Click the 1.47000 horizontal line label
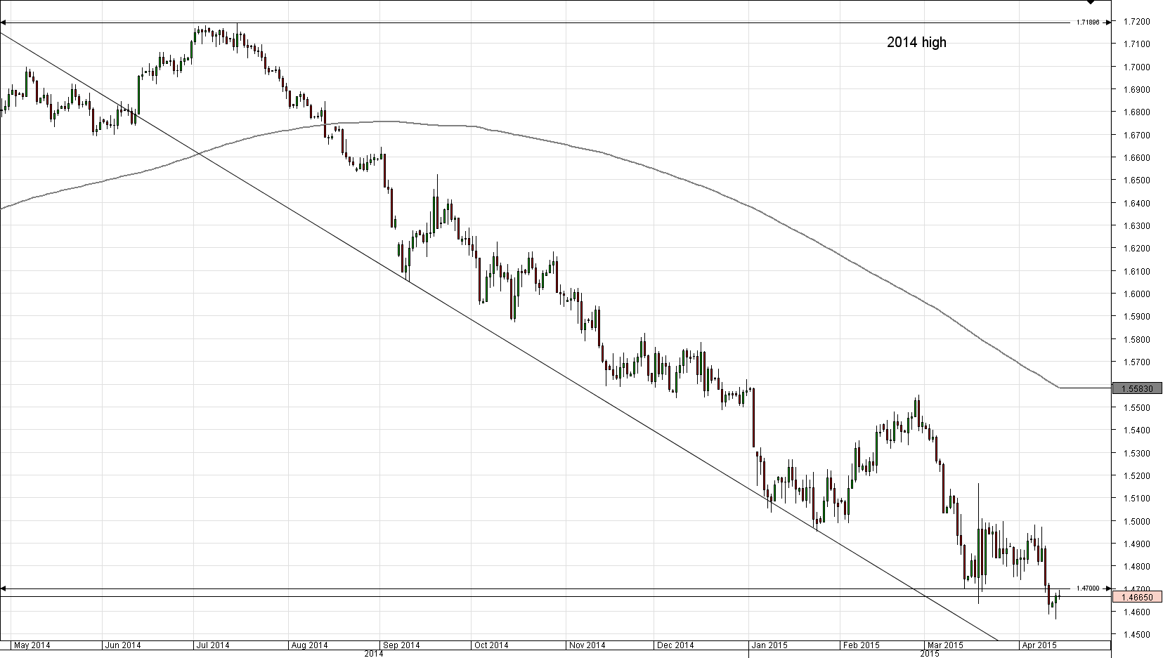The image size is (1163, 658). pos(1087,588)
